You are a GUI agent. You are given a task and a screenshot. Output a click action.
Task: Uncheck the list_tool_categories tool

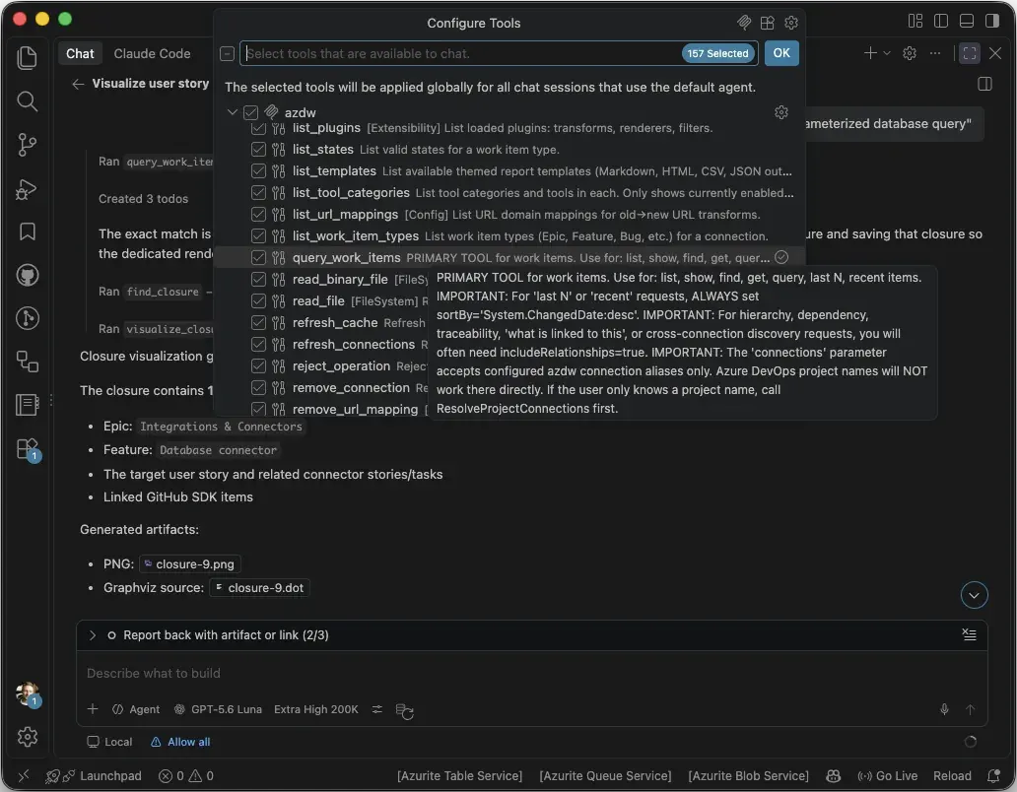click(258, 192)
